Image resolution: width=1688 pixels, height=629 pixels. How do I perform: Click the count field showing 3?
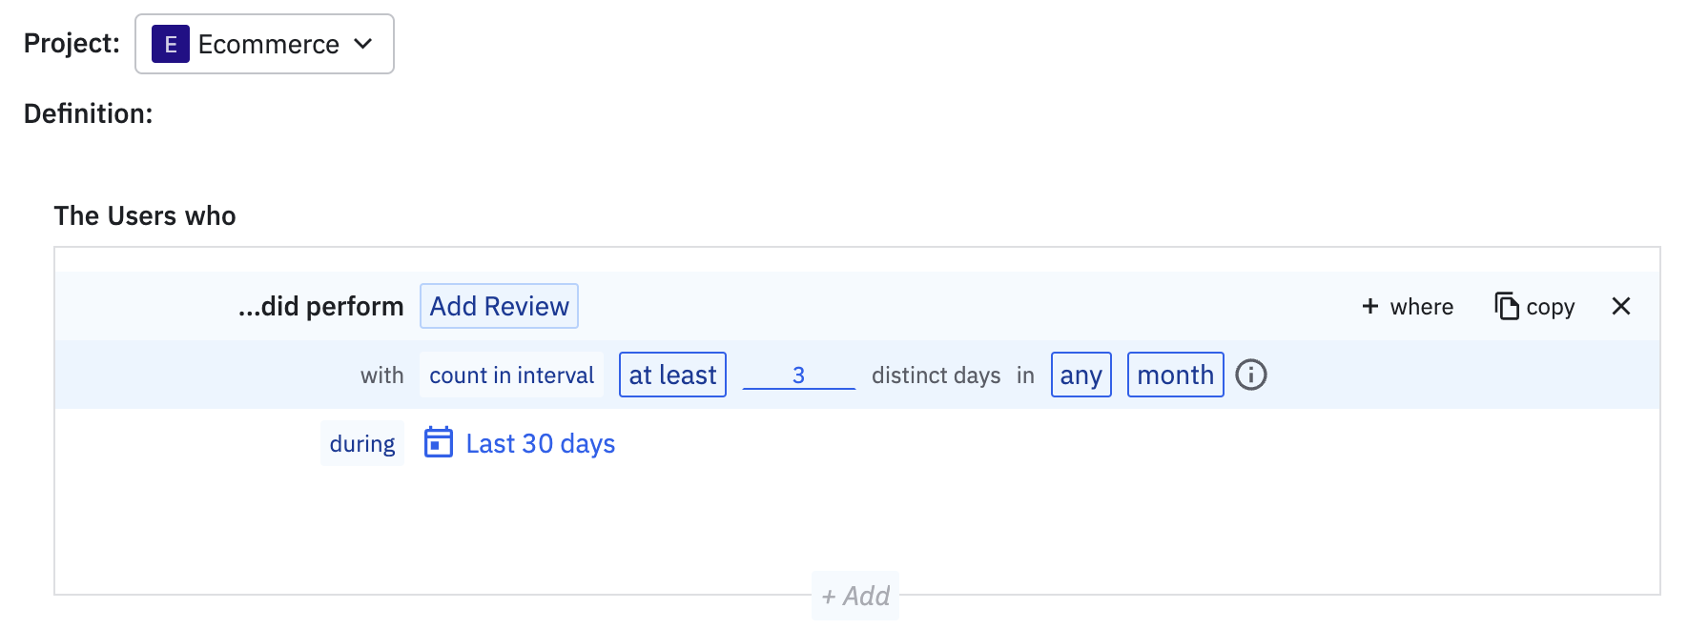coord(798,375)
